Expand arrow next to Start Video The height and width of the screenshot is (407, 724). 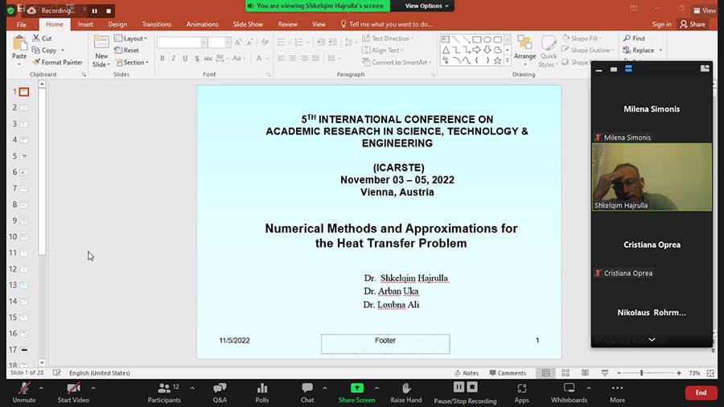tap(93, 387)
